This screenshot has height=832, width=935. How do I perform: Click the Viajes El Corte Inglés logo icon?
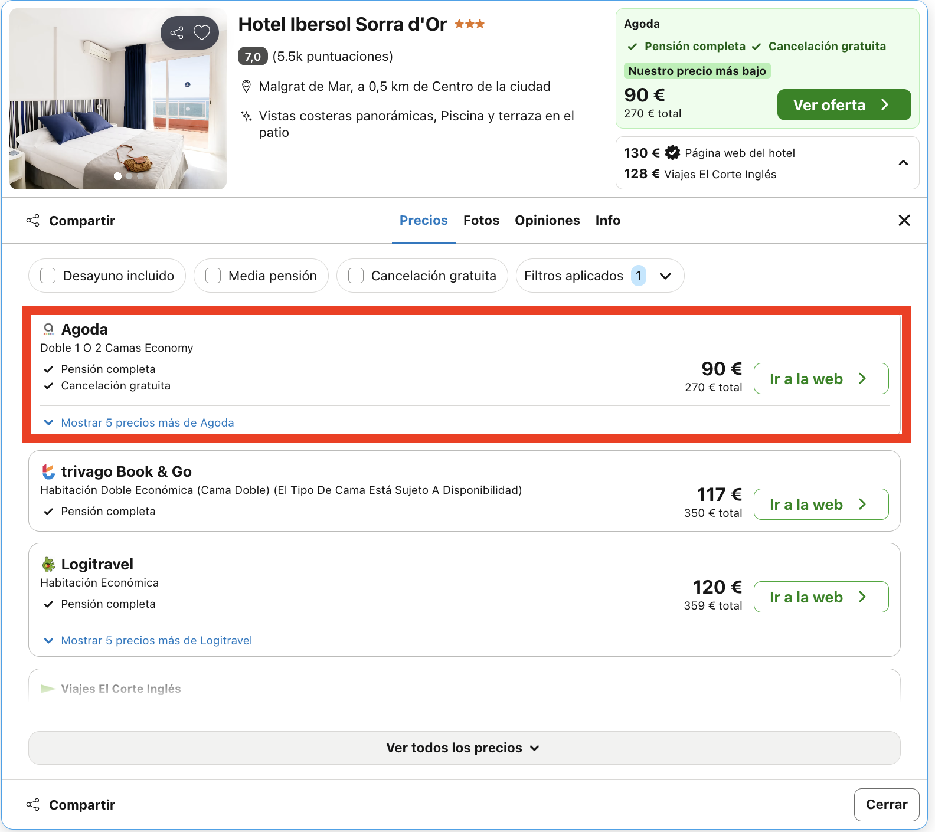(48, 689)
